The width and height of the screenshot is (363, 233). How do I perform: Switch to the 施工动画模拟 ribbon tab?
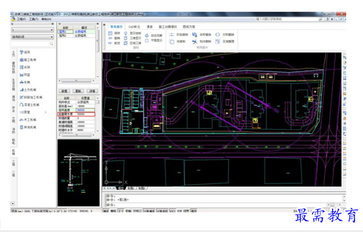coord(168,27)
